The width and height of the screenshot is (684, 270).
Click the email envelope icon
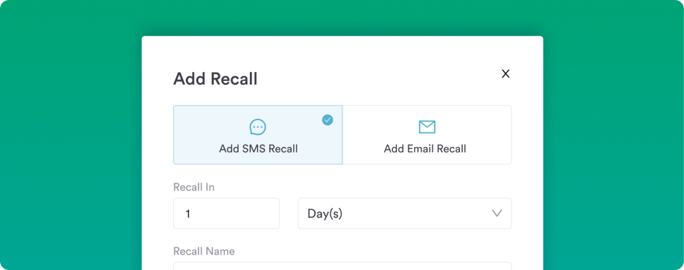(x=427, y=127)
